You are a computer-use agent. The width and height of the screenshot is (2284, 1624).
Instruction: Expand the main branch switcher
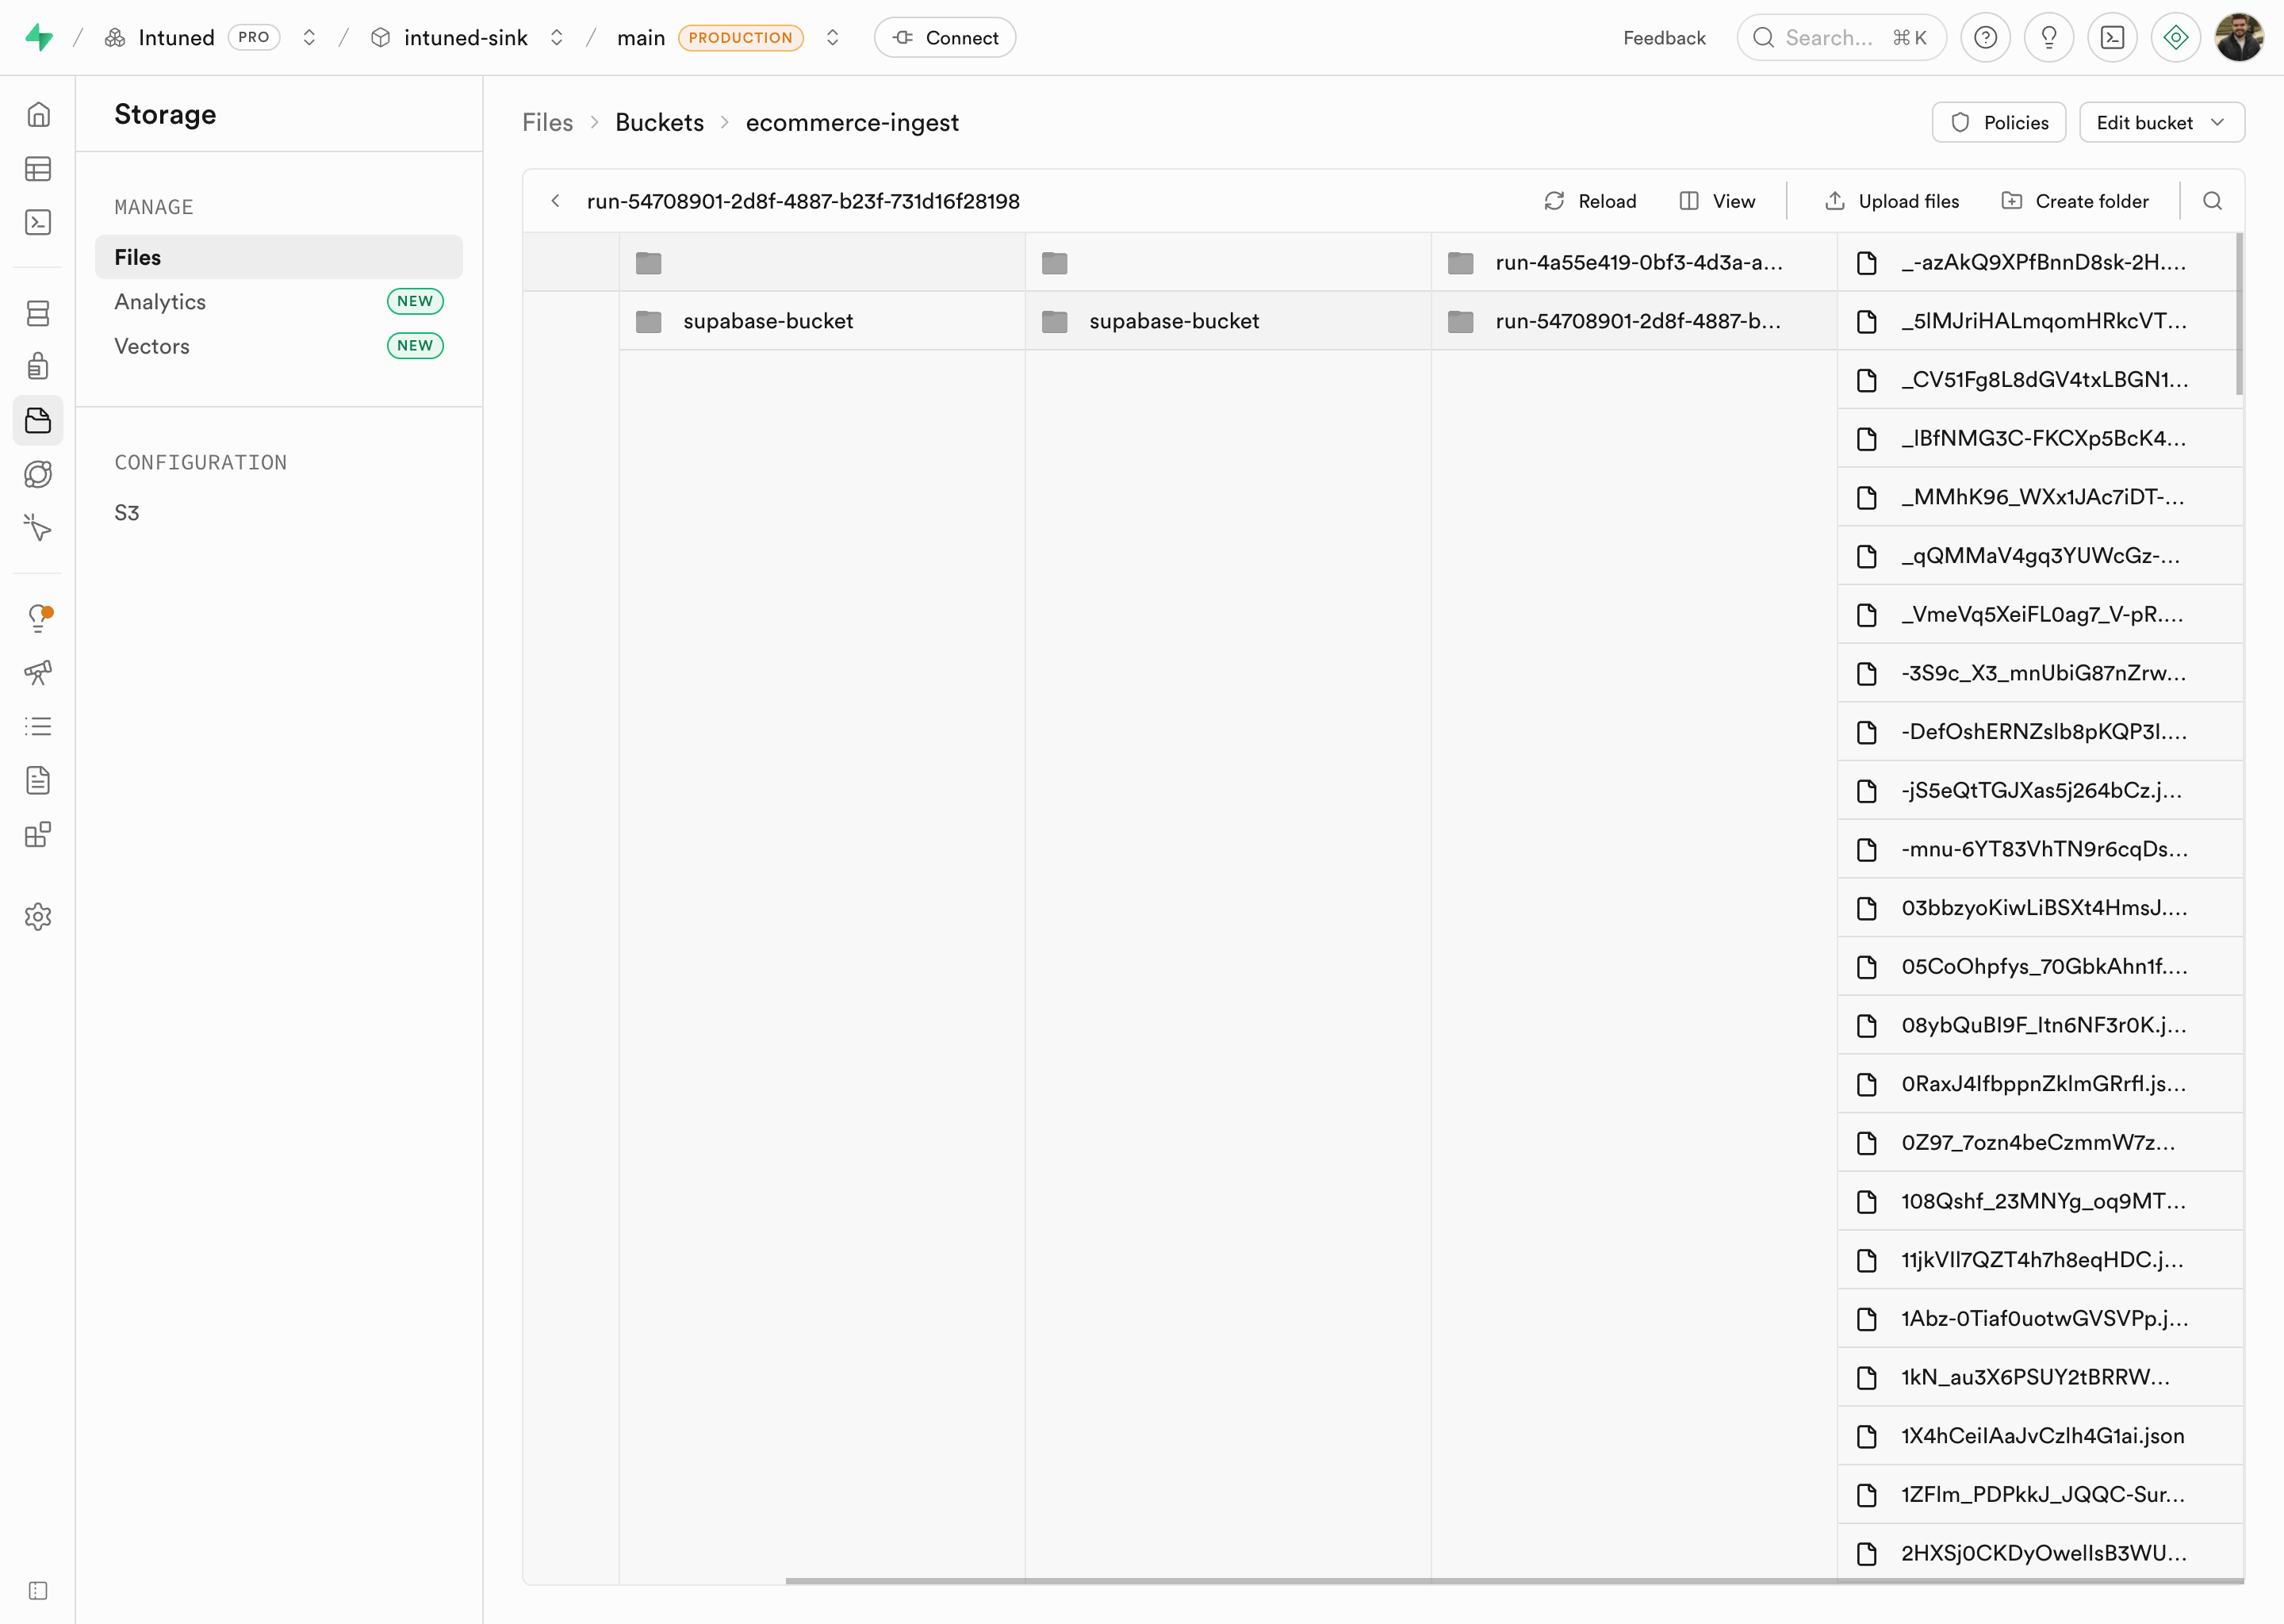tap(832, 37)
